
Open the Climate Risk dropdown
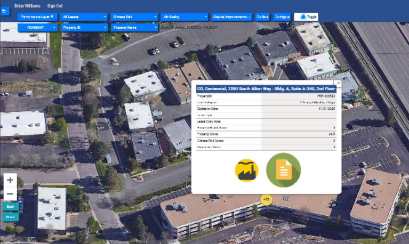point(135,17)
